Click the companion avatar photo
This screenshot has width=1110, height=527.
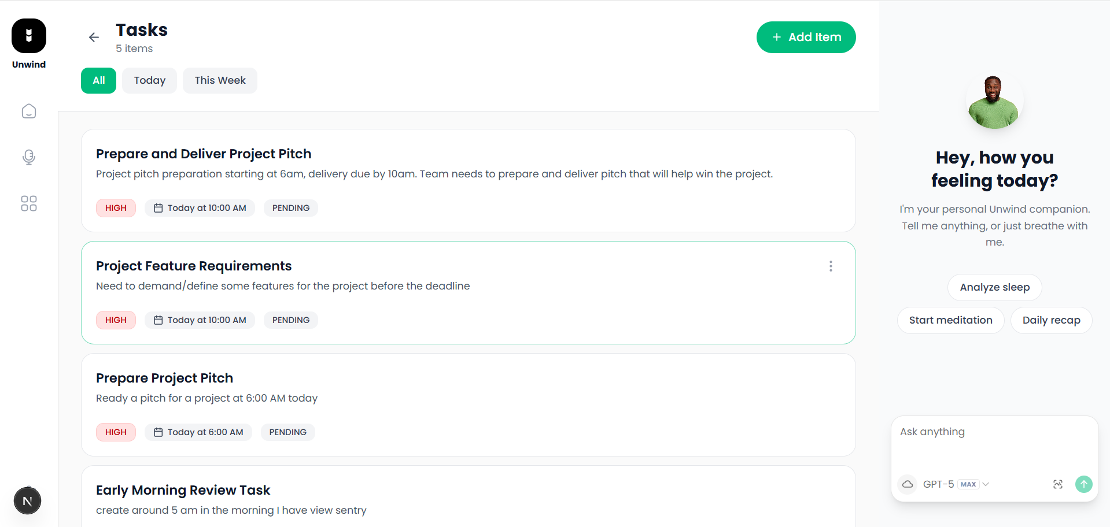click(x=994, y=101)
